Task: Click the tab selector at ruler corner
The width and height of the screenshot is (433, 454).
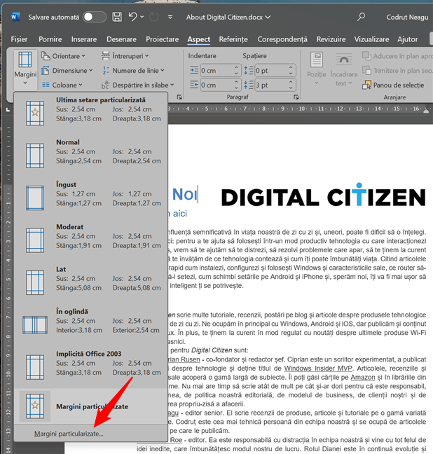Action: (8, 110)
